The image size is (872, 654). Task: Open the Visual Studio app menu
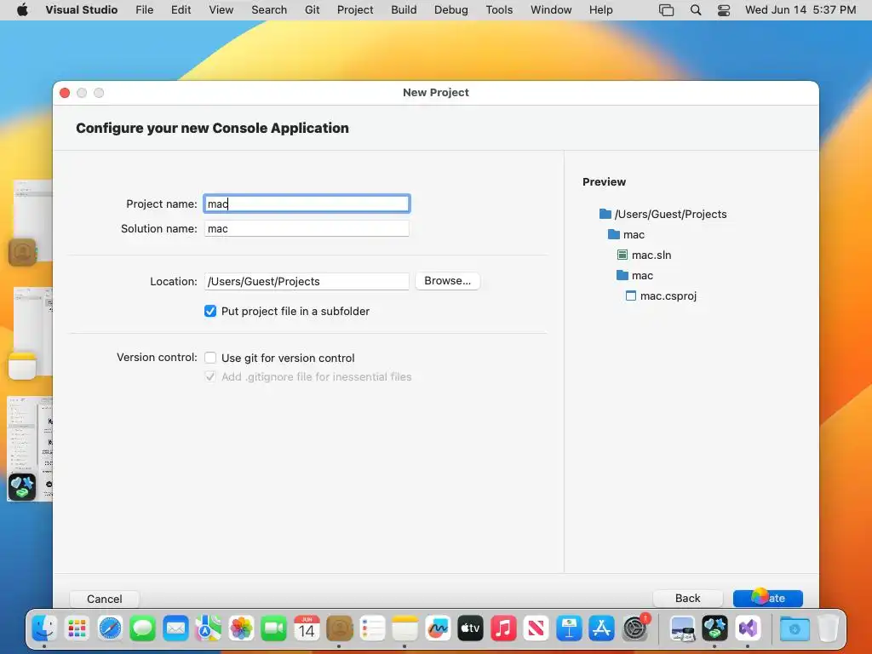(81, 10)
